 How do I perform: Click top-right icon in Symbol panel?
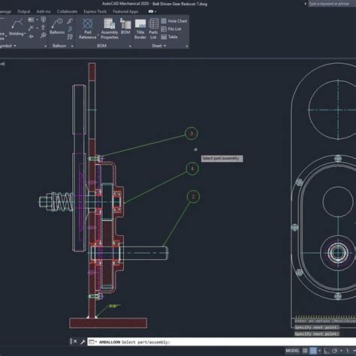[44, 20]
